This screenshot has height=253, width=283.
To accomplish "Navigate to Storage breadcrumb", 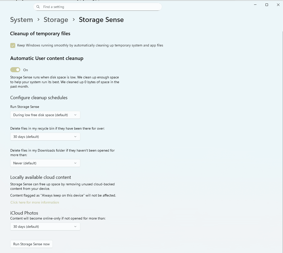I will 56,20.
